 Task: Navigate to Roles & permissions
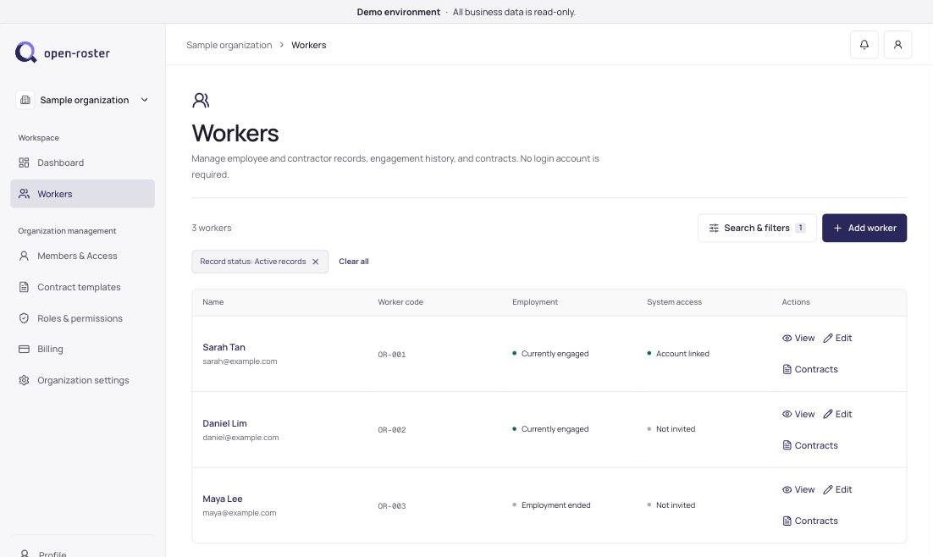pyautogui.click(x=83, y=318)
